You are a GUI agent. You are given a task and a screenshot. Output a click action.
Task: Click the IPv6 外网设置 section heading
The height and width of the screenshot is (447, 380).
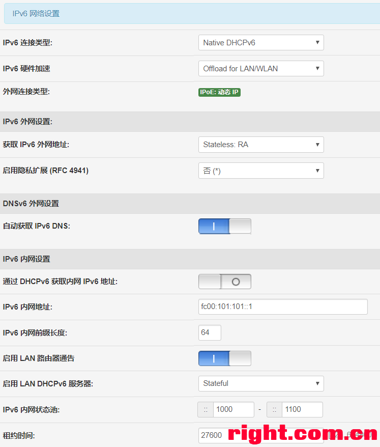27,122
